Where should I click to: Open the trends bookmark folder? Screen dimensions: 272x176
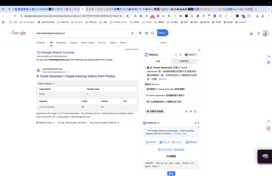pos(147,22)
